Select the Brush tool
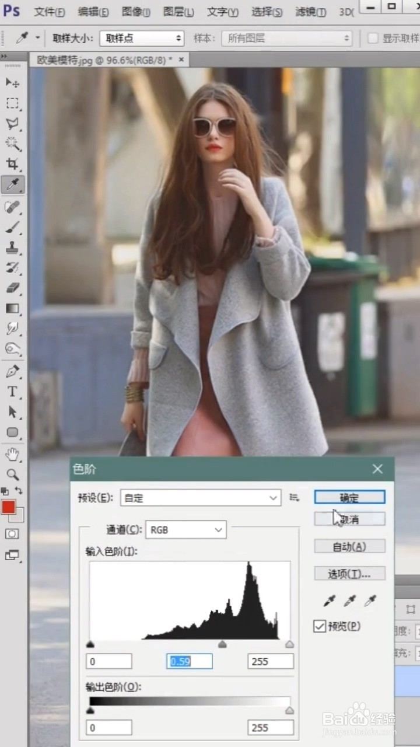The height and width of the screenshot is (747, 420). pyautogui.click(x=12, y=227)
